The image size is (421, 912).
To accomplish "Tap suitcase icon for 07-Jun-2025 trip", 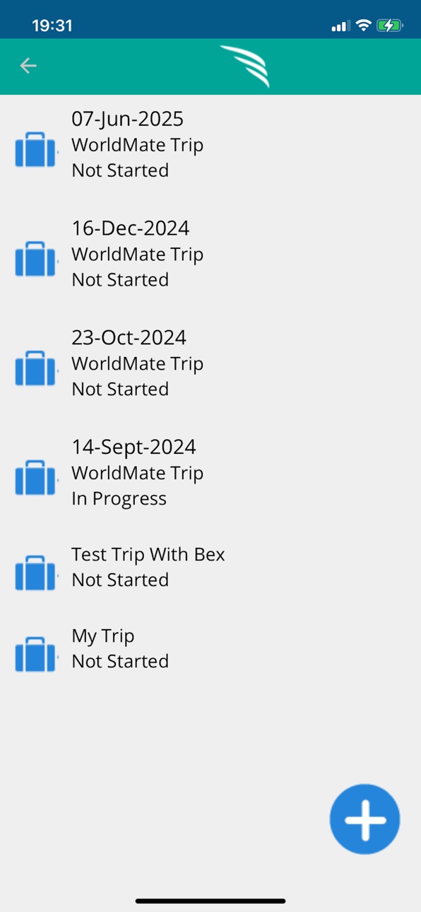I will tap(36, 149).
